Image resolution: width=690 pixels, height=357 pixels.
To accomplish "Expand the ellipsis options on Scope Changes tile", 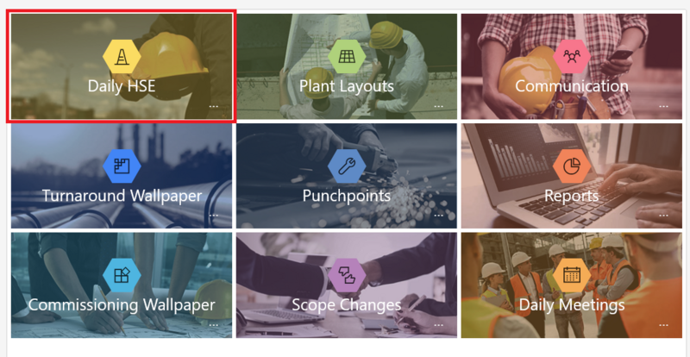I will 439,325.
